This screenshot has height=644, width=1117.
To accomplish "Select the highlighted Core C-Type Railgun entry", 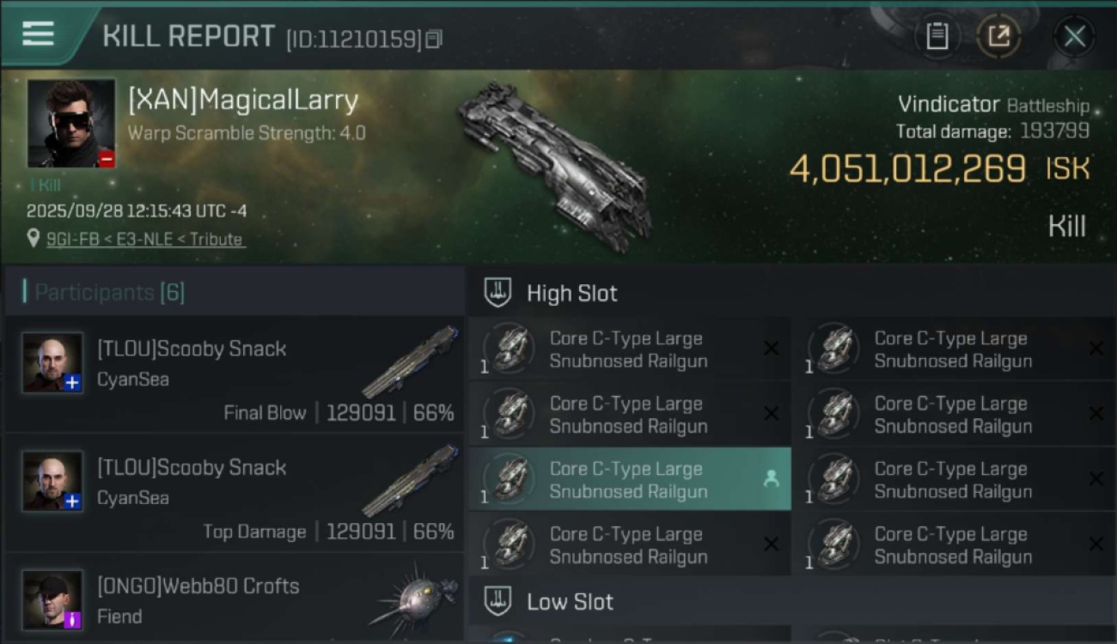I will click(x=630, y=479).
